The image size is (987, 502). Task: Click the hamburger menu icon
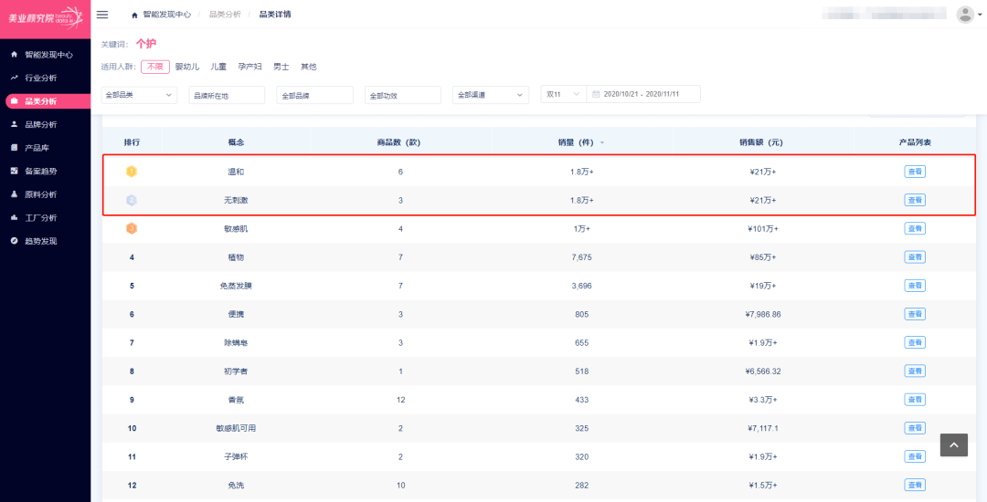[x=102, y=15]
